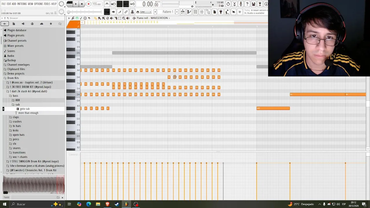Toggle Pattern/Song mode switch

coord(69,4)
